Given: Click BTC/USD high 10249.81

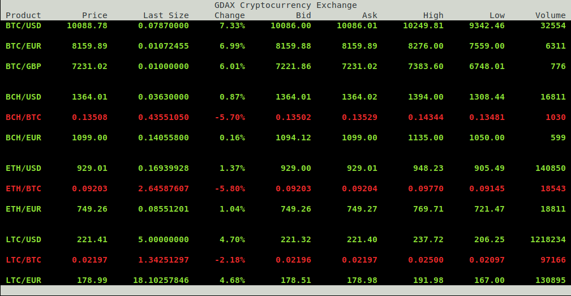Looking at the screenshot, I should click(x=423, y=25).
